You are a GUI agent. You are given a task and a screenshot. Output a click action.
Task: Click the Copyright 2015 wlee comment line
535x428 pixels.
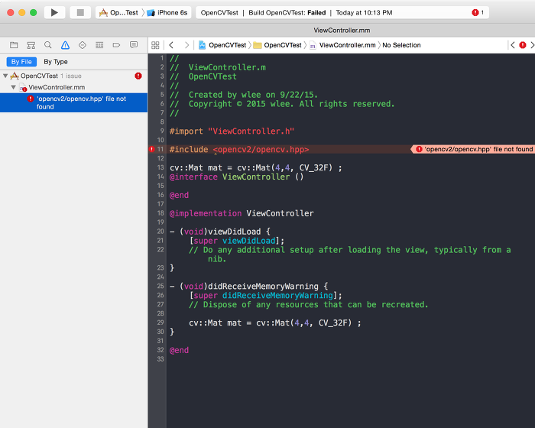tap(282, 104)
